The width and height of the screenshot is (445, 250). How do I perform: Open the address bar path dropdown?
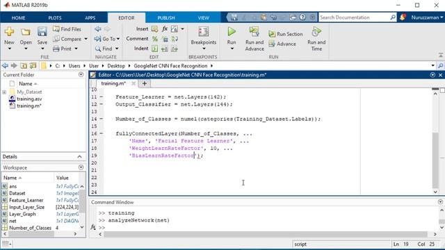[432, 66]
